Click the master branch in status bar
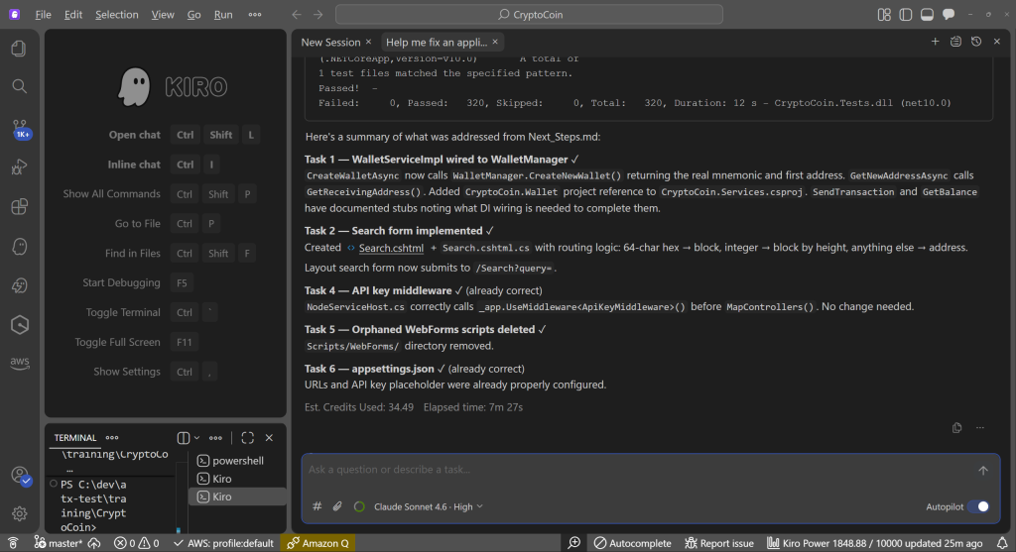Image resolution: width=1016 pixels, height=552 pixels. (59, 543)
